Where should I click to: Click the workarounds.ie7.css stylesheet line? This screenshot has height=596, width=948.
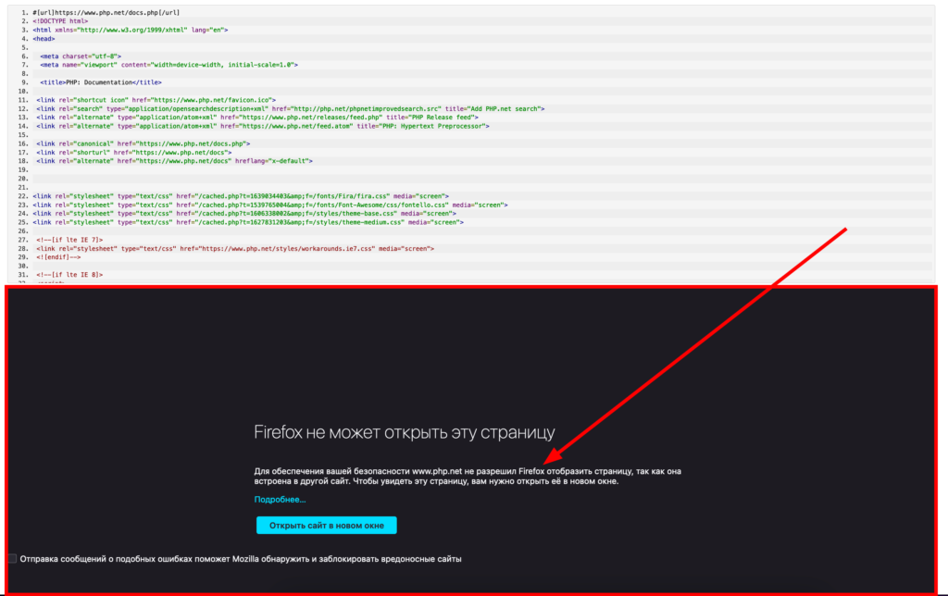pos(235,248)
